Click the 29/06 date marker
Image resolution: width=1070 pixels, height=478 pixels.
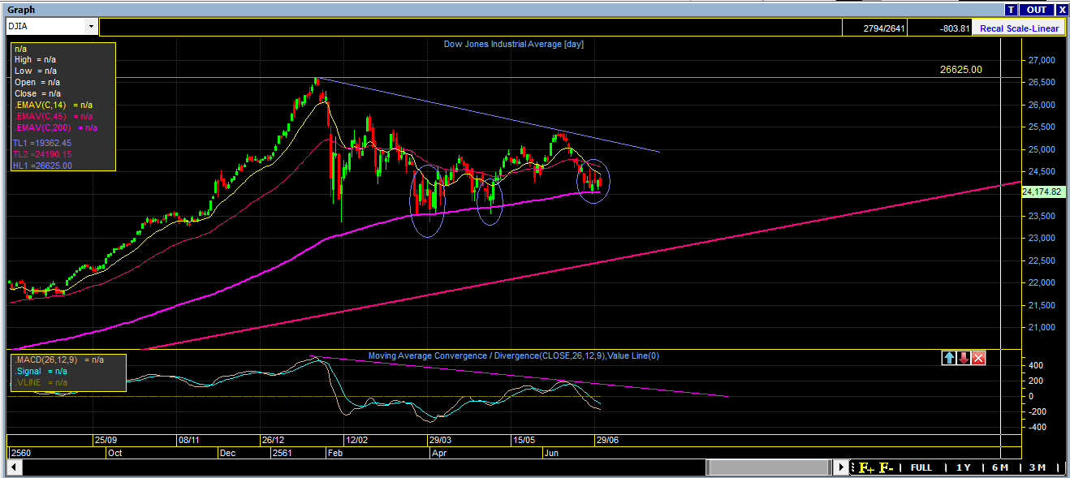point(609,440)
